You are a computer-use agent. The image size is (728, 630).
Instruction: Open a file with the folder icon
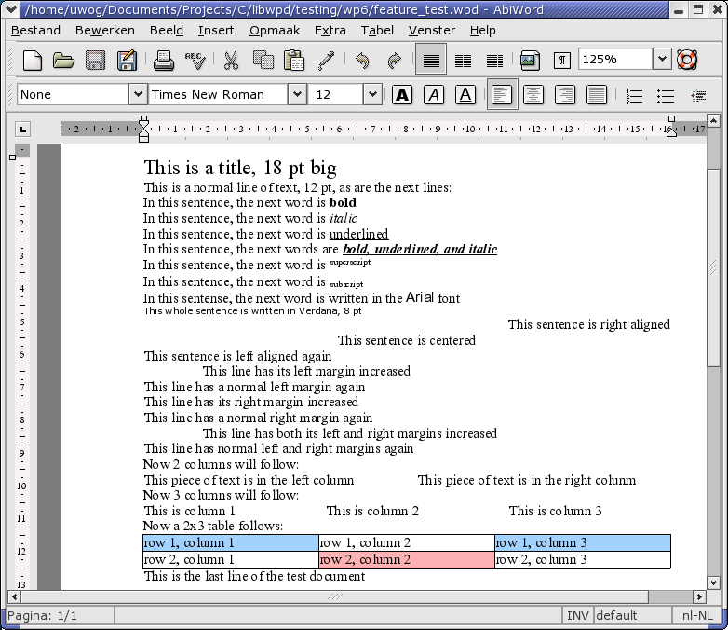tap(63, 61)
